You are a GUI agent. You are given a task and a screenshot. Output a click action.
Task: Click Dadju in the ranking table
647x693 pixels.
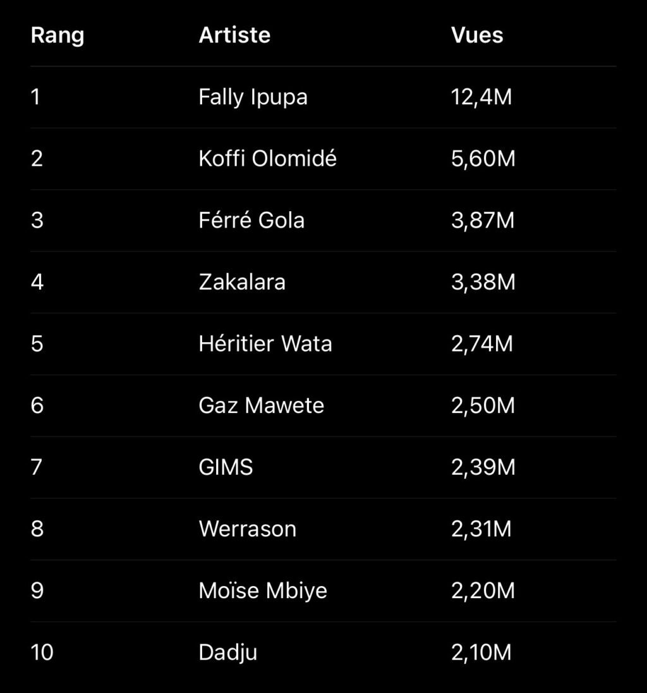point(227,653)
